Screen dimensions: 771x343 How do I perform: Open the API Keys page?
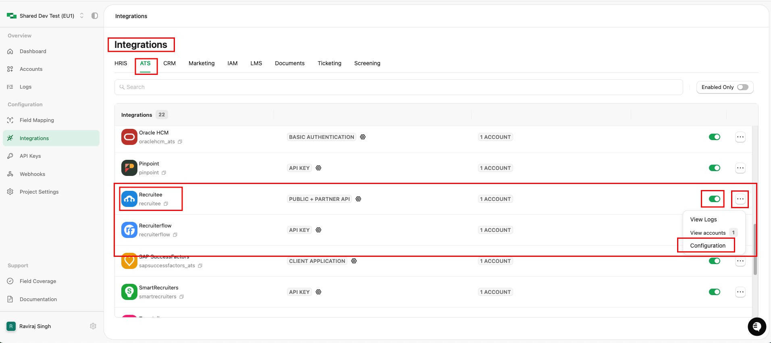[x=30, y=156]
